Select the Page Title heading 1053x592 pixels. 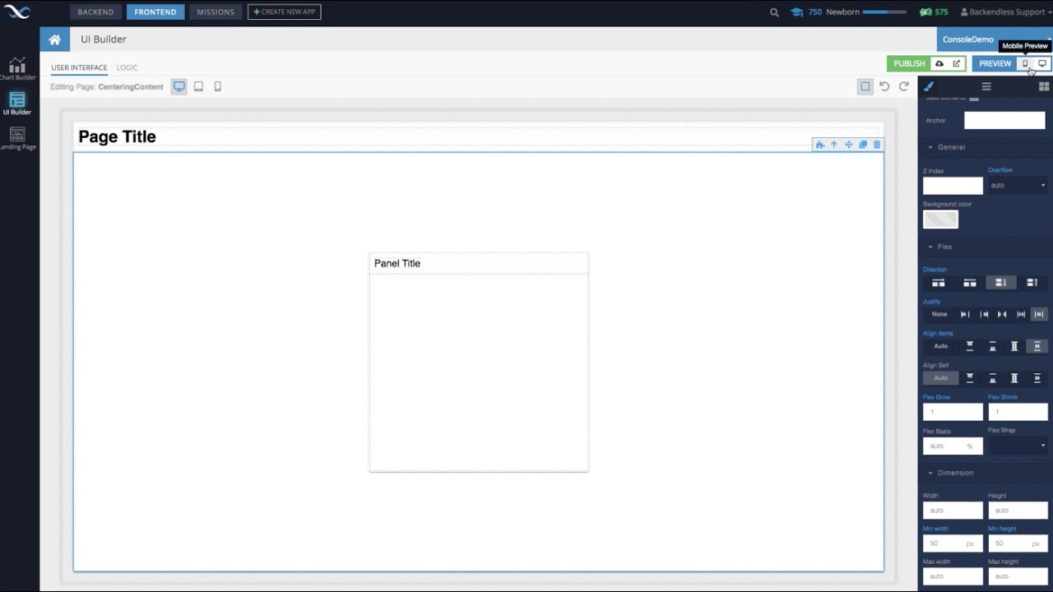pyautogui.click(x=117, y=136)
